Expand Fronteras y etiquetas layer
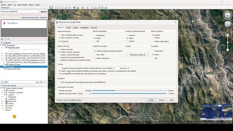The image size is (233, 131). pos(2,92)
